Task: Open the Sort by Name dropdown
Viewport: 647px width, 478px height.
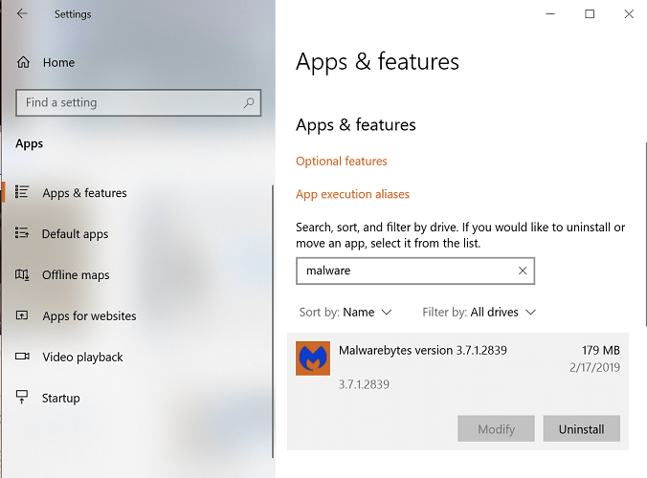Action: [346, 313]
